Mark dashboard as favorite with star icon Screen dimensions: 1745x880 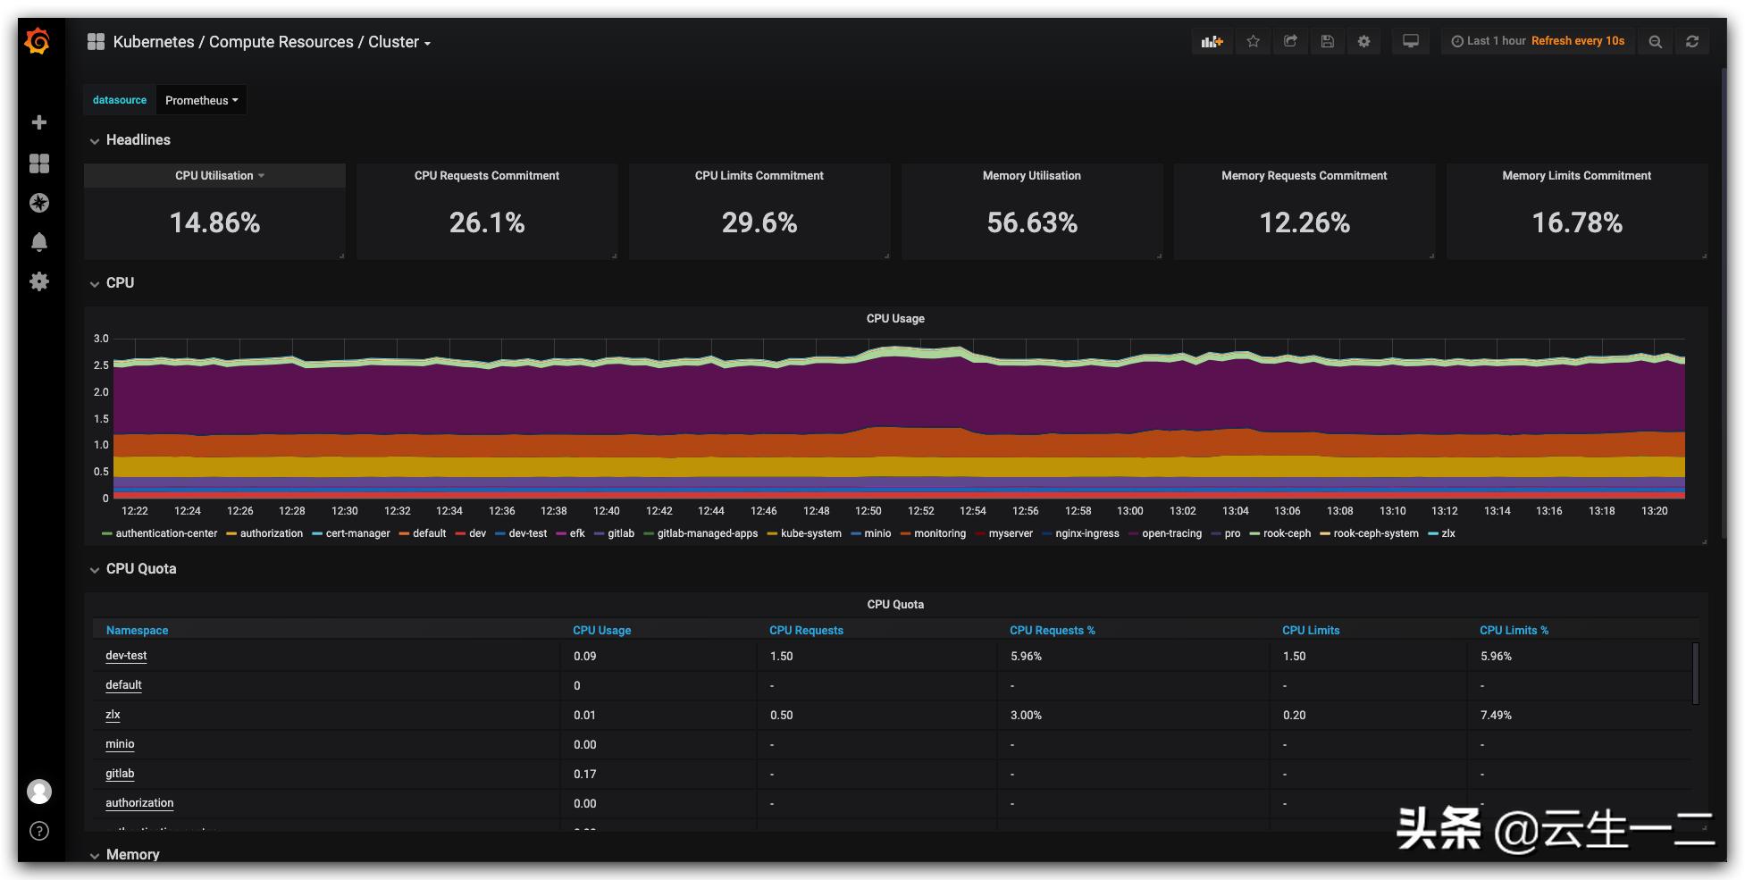[x=1253, y=41]
